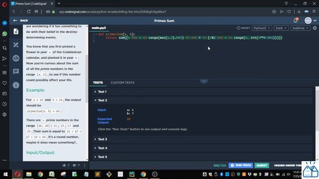
Task: Expand Test 5
Action: coord(202,157)
